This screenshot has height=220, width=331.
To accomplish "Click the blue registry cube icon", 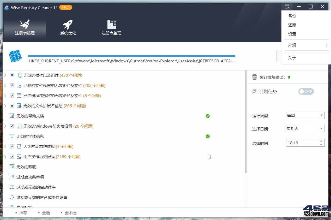I will [15, 56].
